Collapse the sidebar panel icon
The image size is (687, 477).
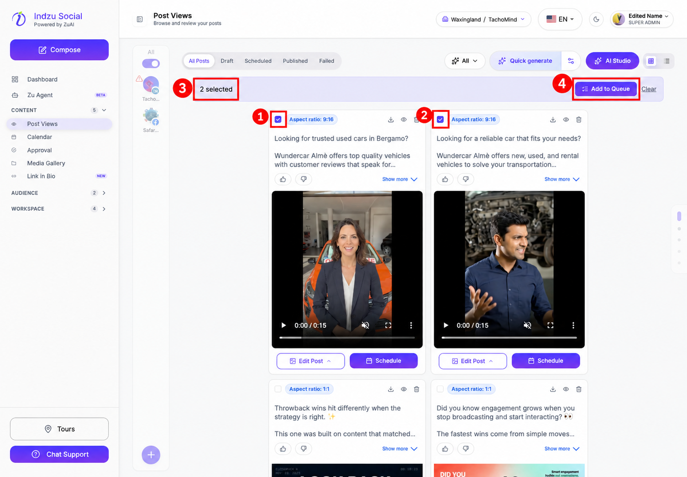[x=140, y=19]
